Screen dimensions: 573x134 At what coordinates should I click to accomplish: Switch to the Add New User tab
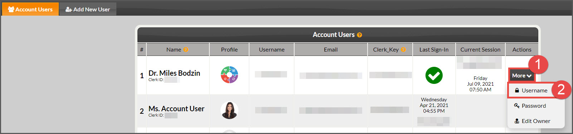(x=88, y=9)
